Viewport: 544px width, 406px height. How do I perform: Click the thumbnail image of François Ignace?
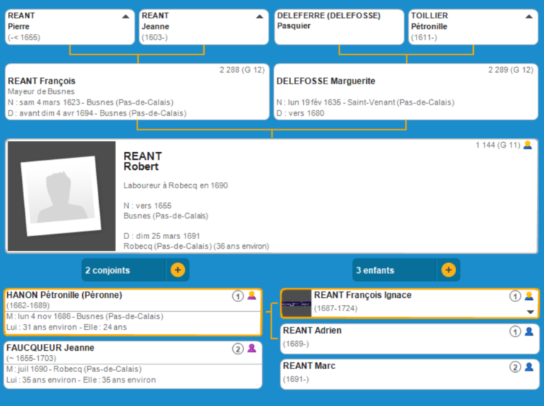coord(296,303)
